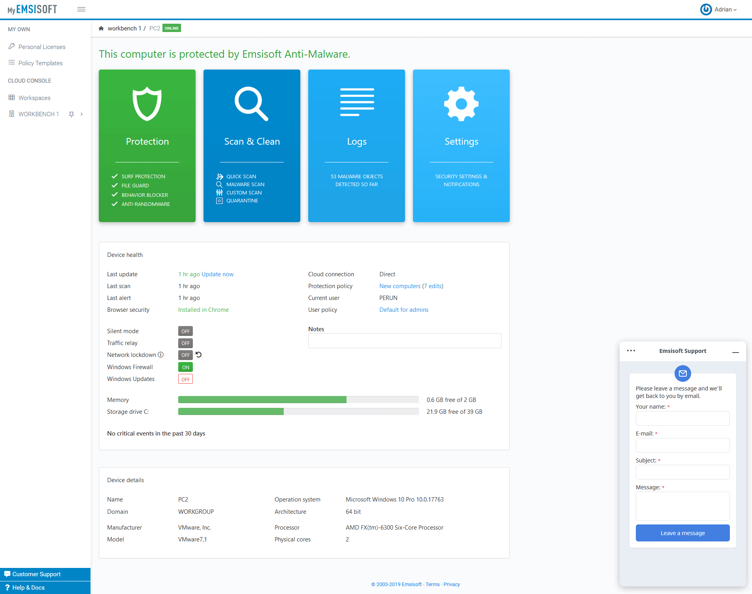Image resolution: width=752 pixels, height=594 pixels.
Task: Click the Leave a message button
Action: point(682,533)
